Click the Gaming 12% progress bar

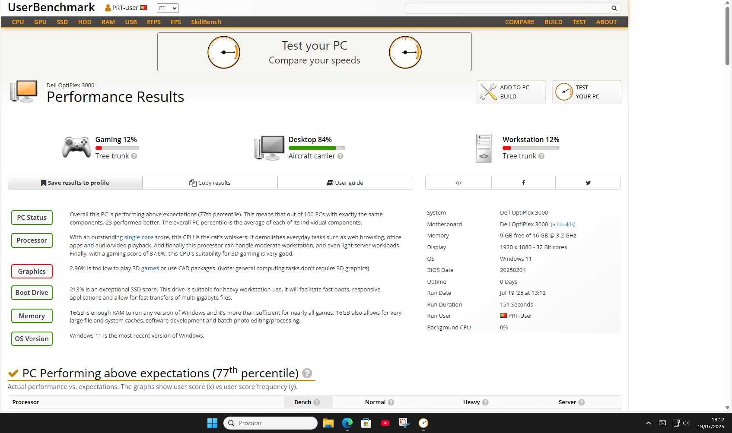[117, 148]
